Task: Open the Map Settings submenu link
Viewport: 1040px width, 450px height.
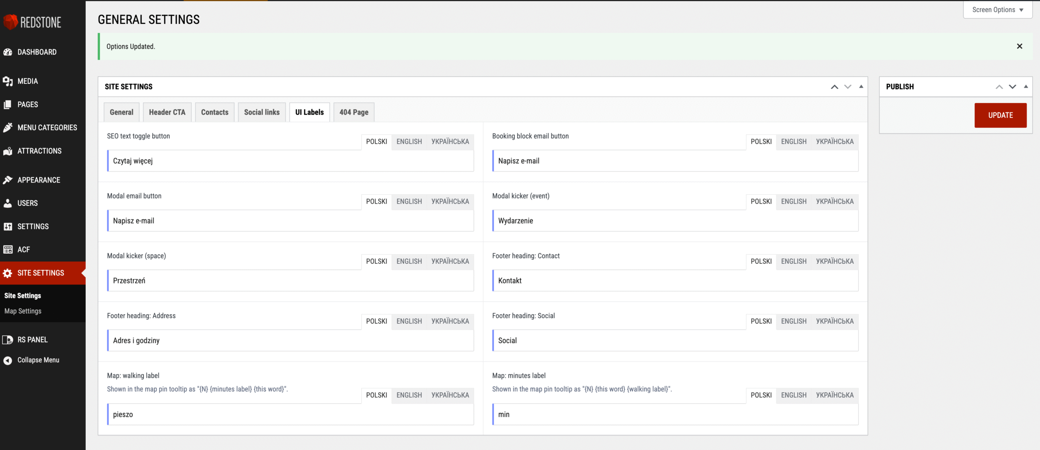Action: coord(23,311)
